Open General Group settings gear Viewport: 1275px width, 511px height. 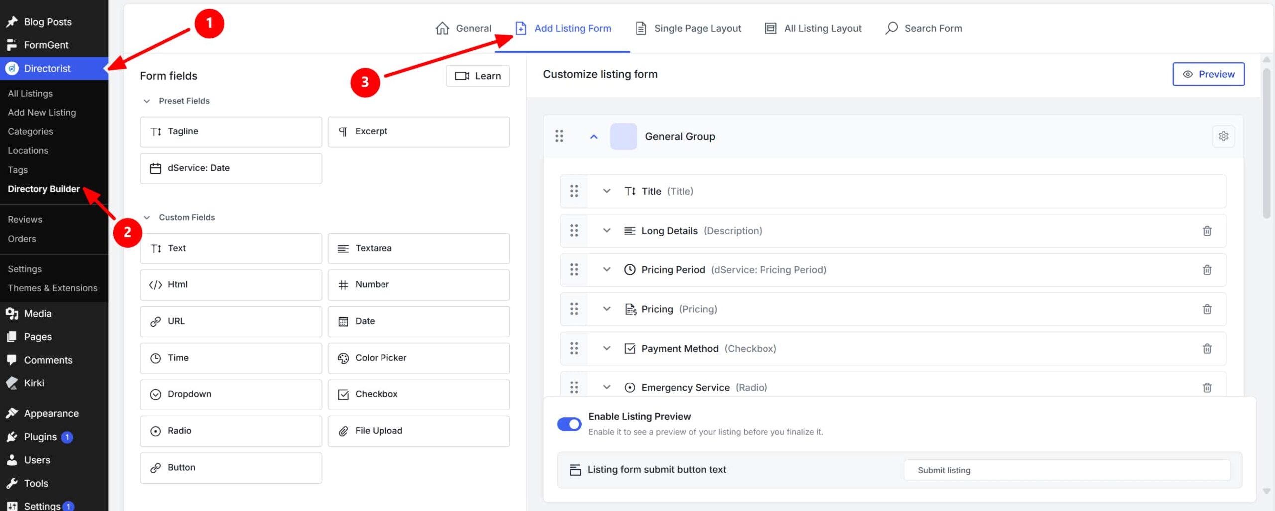[x=1223, y=136]
